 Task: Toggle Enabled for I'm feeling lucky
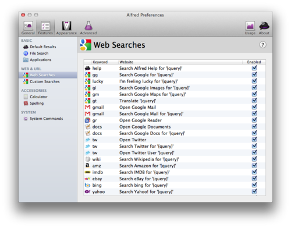(254, 81)
